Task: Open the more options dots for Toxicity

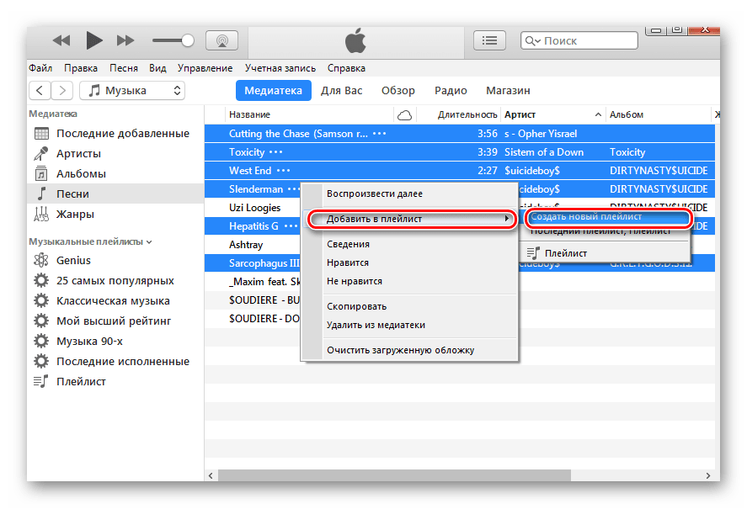Action: point(276,152)
